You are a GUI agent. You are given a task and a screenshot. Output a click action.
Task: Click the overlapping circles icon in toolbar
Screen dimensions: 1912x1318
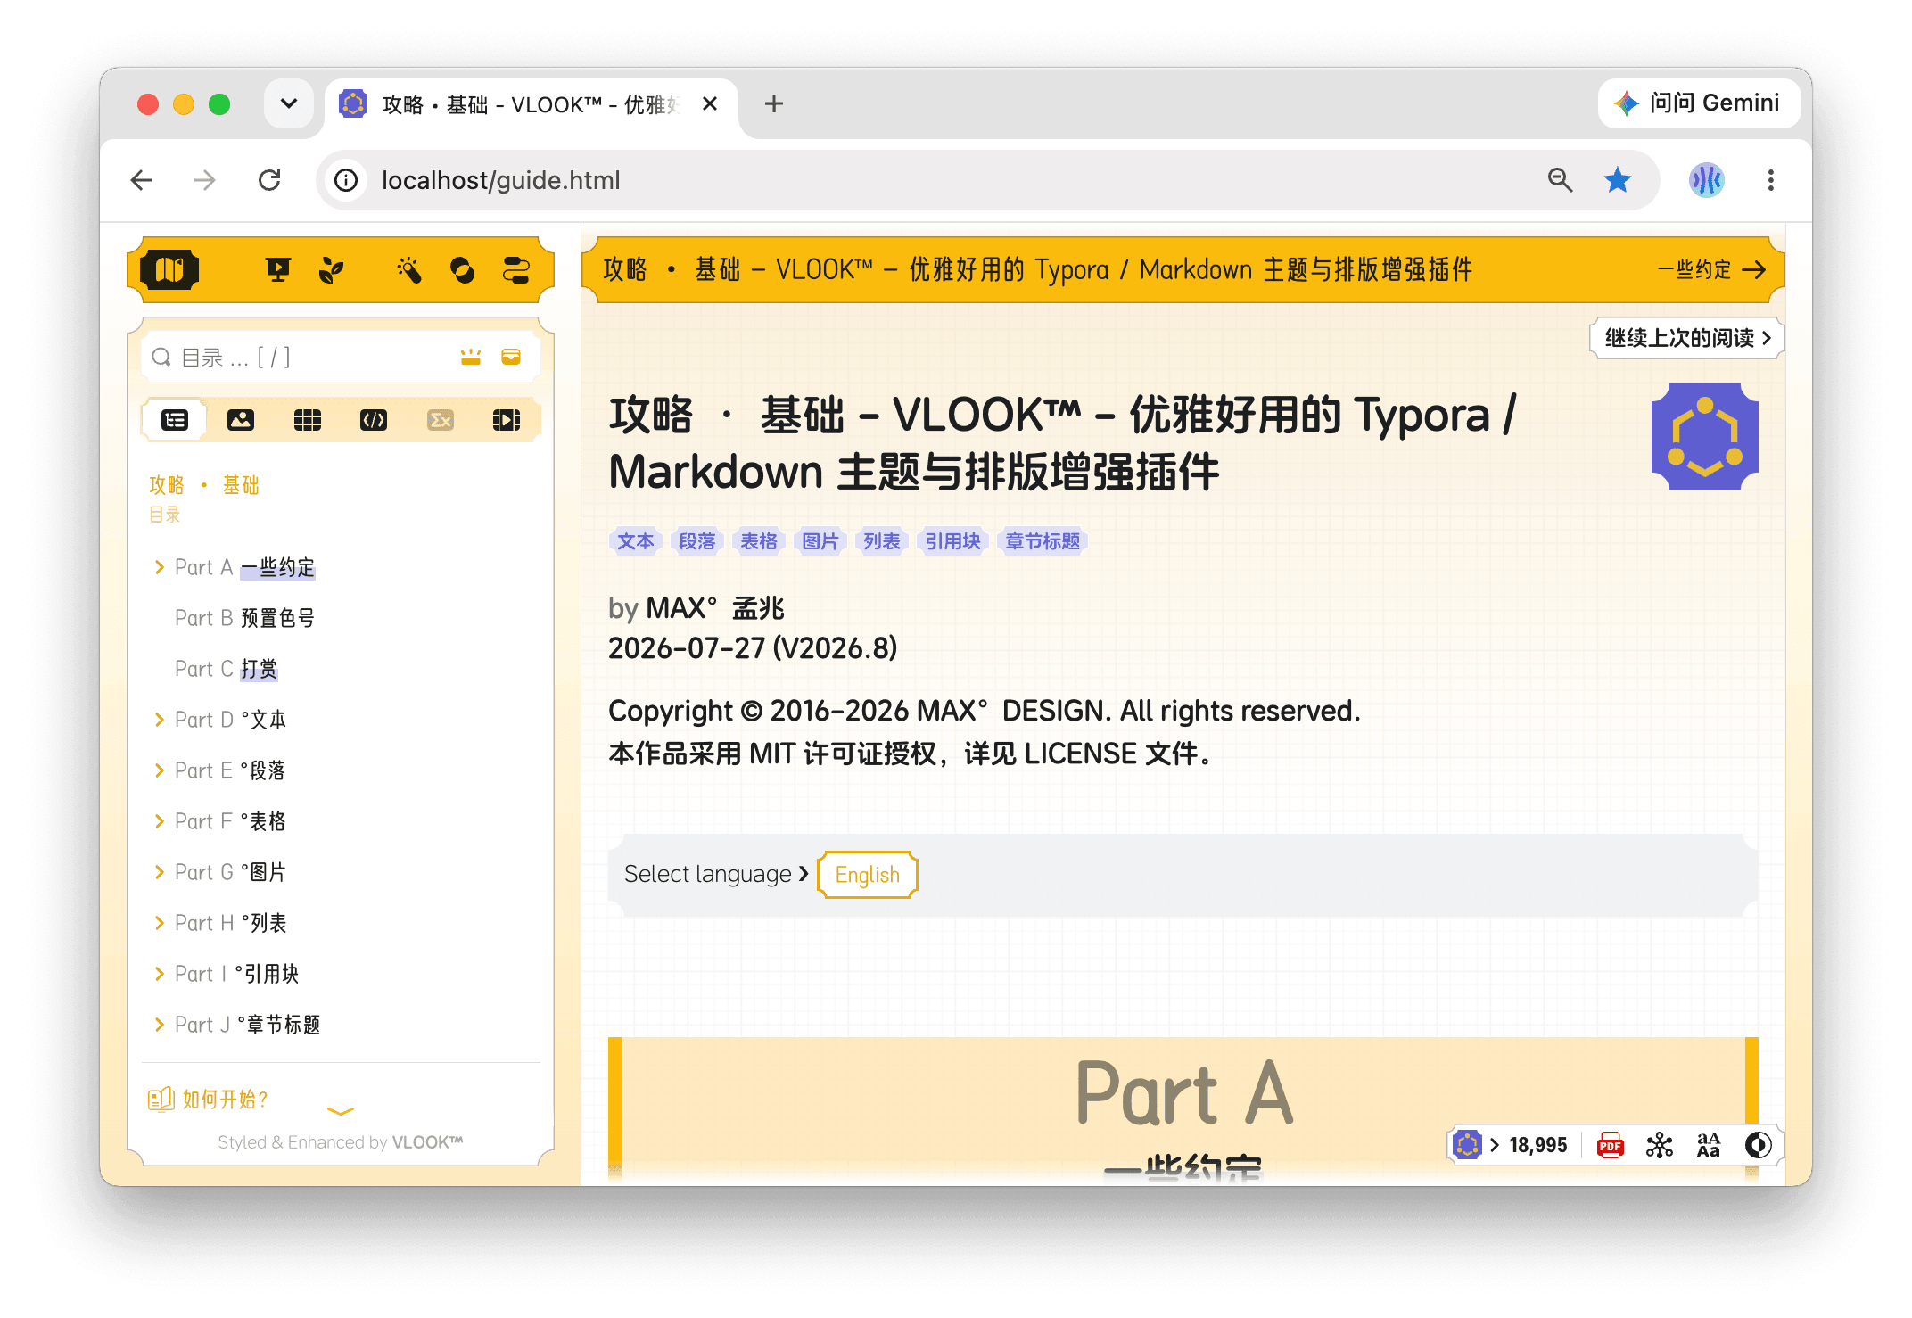tap(462, 269)
